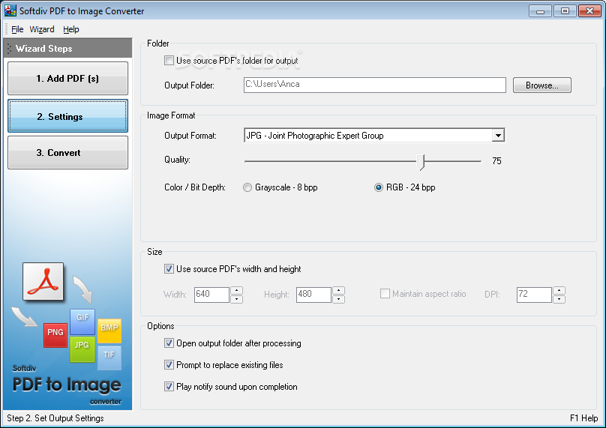This screenshot has height=428, width=606.
Task: Click the green JPG format tile
Action: click(x=82, y=349)
